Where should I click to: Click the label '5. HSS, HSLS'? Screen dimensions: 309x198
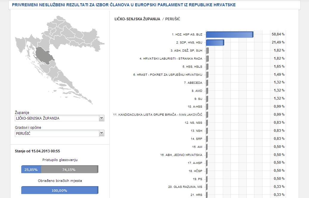tap(192, 67)
